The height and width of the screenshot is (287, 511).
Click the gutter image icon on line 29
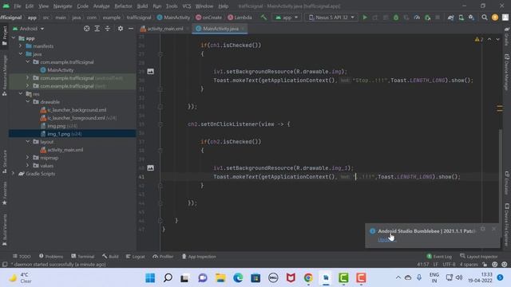tap(151, 71)
